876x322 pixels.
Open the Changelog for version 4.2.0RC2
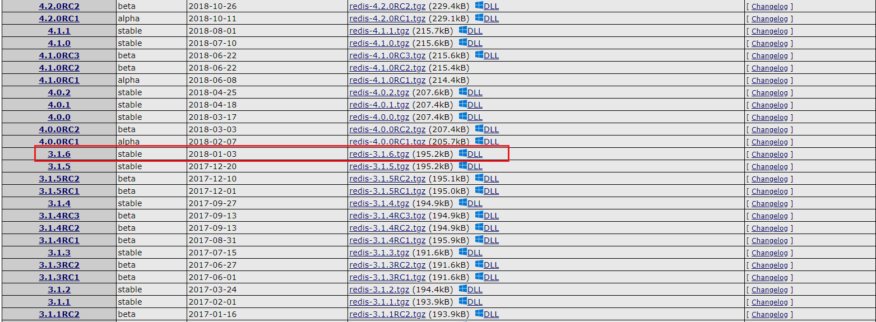(x=770, y=7)
